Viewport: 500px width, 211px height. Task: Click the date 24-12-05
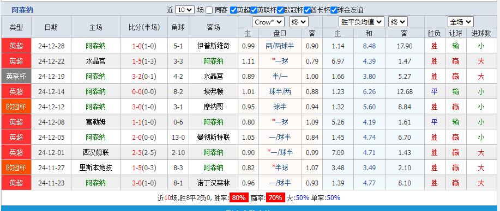pos(51,138)
